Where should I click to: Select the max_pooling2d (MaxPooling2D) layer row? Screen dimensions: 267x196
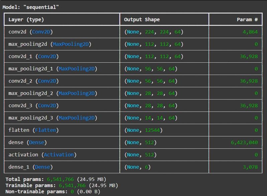click(133, 44)
